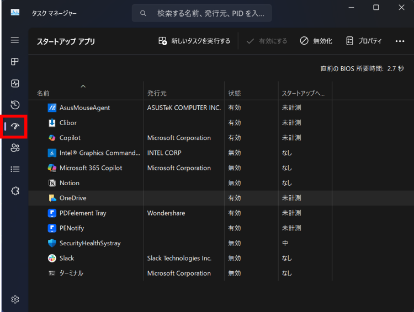Open the three-dot more options menu

[x=400, y=41]
